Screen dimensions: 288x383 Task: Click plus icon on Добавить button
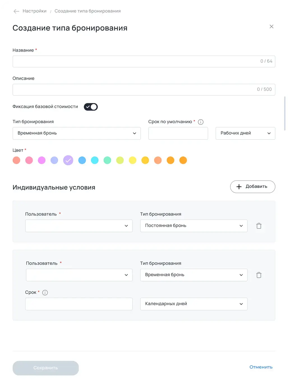[239, 187]
